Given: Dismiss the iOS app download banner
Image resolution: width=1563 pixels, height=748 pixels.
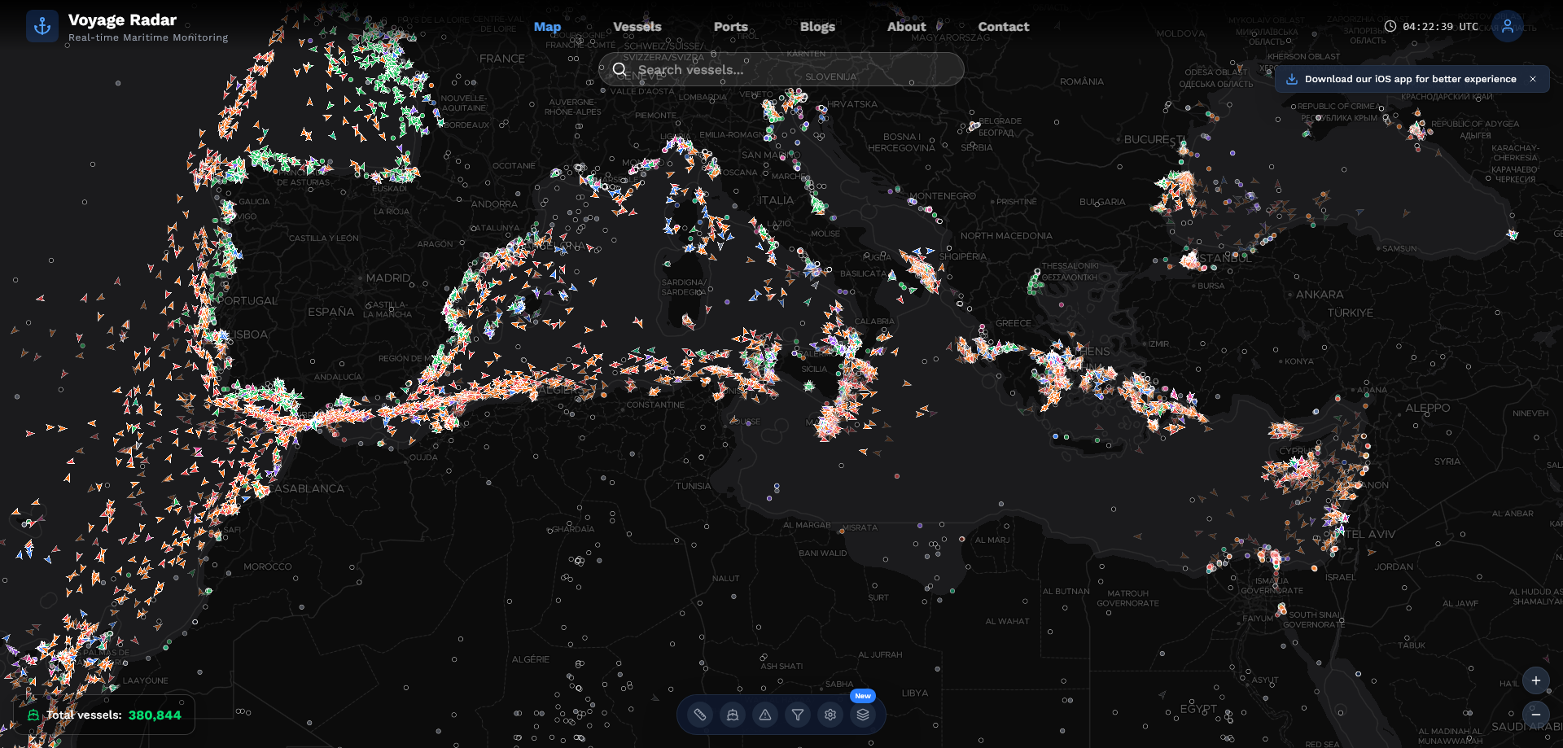Looking at the screenshot, I should coord(1534,79).
